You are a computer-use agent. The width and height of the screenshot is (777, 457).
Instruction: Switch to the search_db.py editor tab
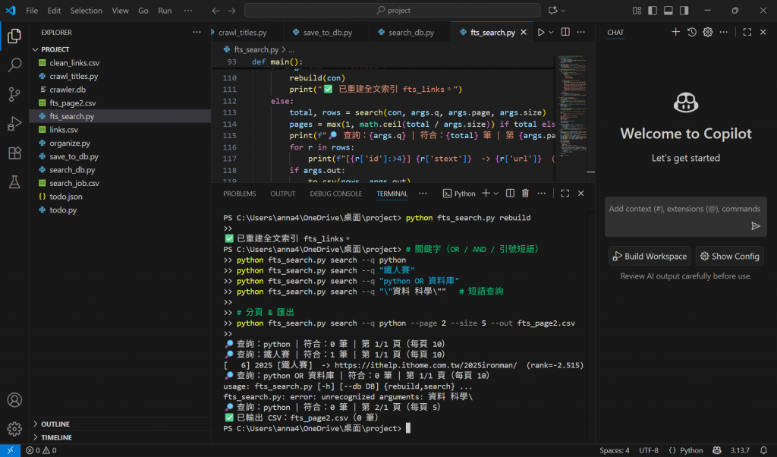tap(411, 33)
